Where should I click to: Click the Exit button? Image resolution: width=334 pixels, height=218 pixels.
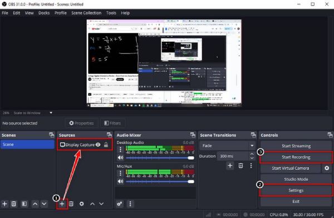[296, 201]
